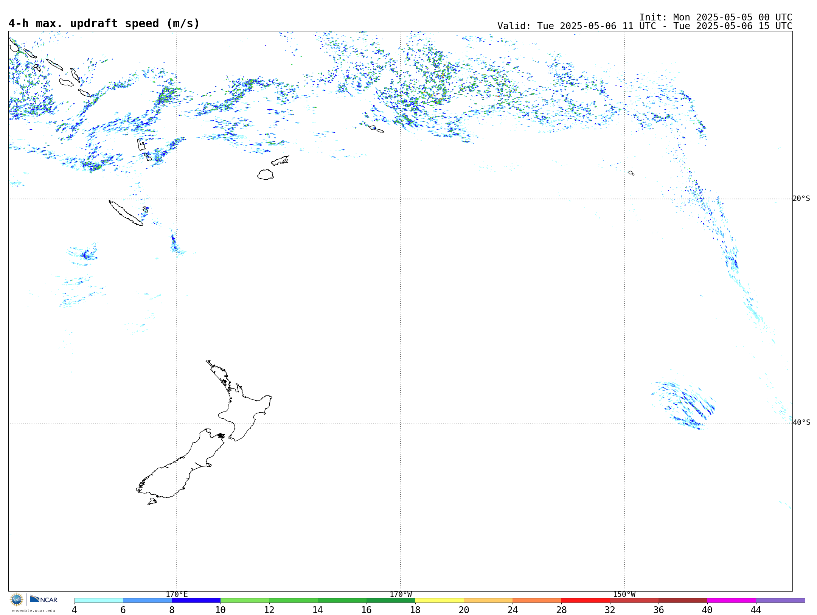This screenshot has height=615, width=817.
Task: Click the light orange 20-24 color swatch
Action: 488,601
